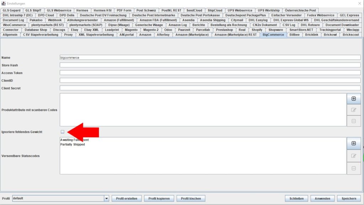
Task: Edit selected Versendbare Statuscode entry
Action: click(354, 156)
